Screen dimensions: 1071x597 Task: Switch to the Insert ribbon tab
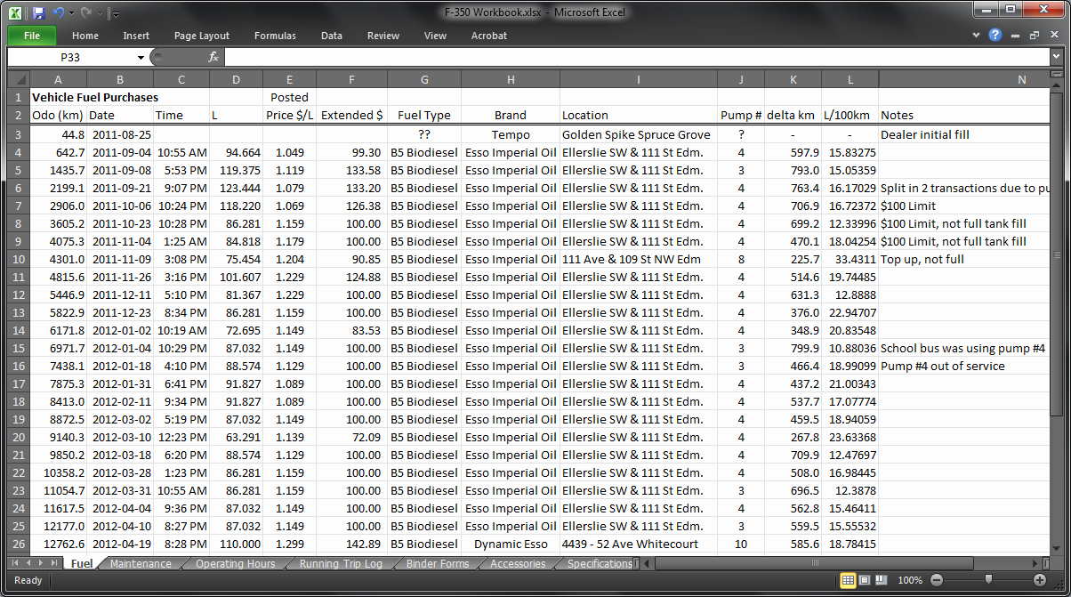(x=136, y=36)
